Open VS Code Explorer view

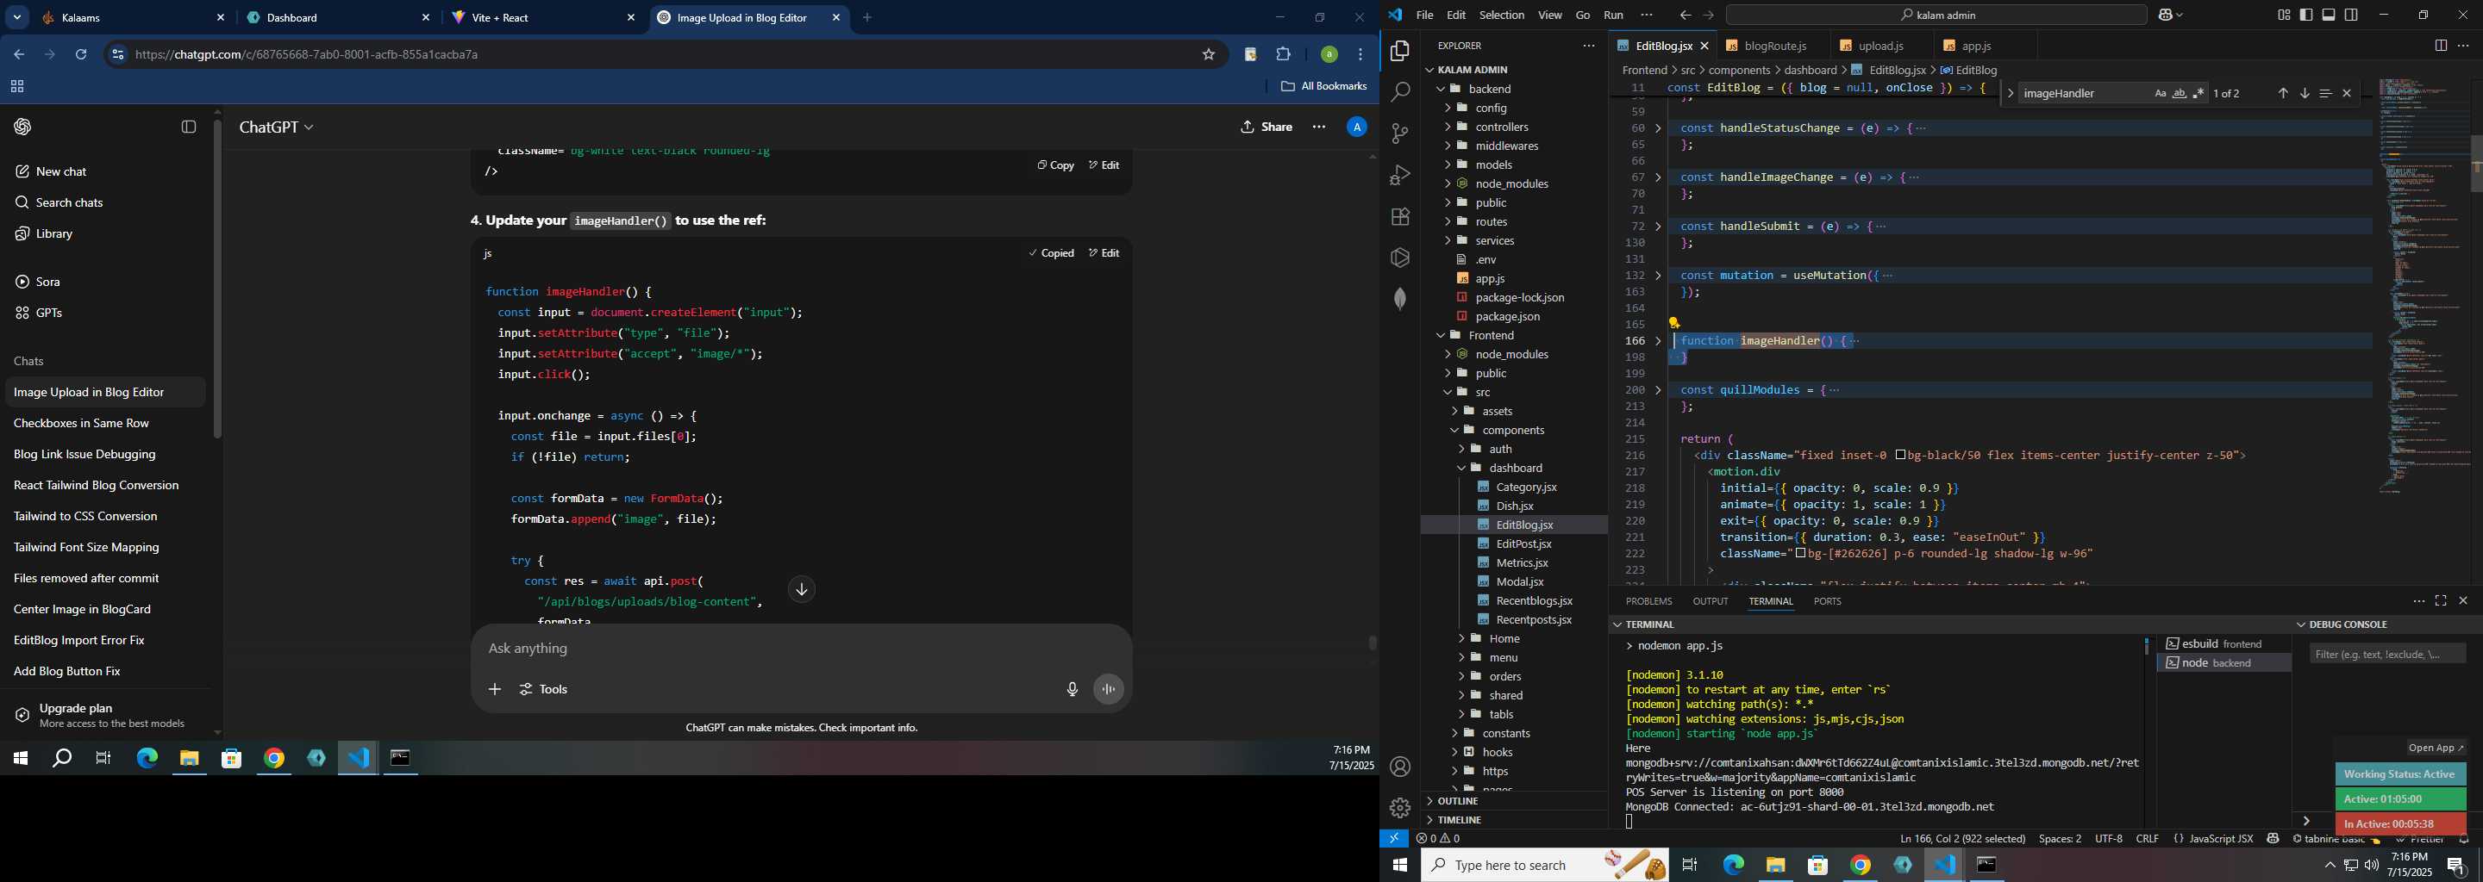coord(1399,51)
